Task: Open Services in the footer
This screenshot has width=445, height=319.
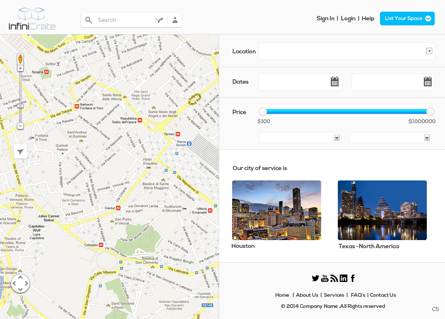Action: click(x=334, y=295)
